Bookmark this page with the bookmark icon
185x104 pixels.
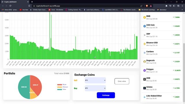point(29,6)
